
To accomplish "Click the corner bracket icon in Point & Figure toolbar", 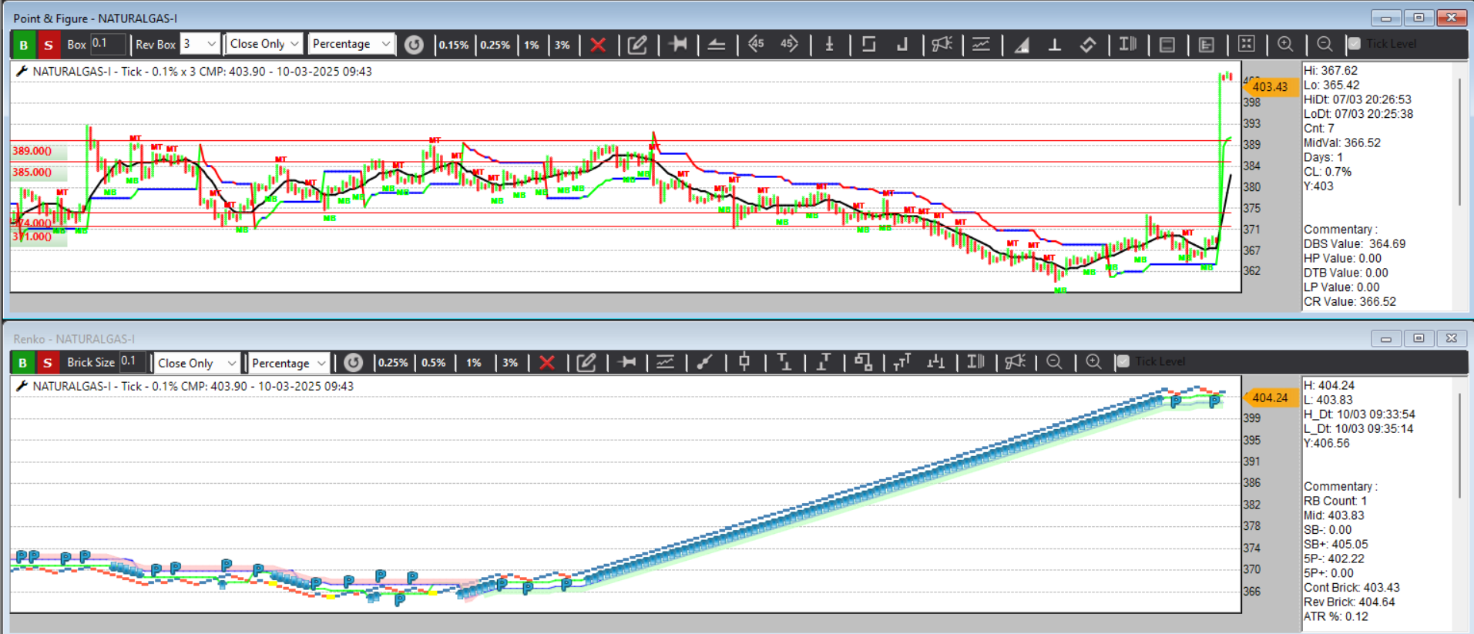I will click(x=902, y=45).
